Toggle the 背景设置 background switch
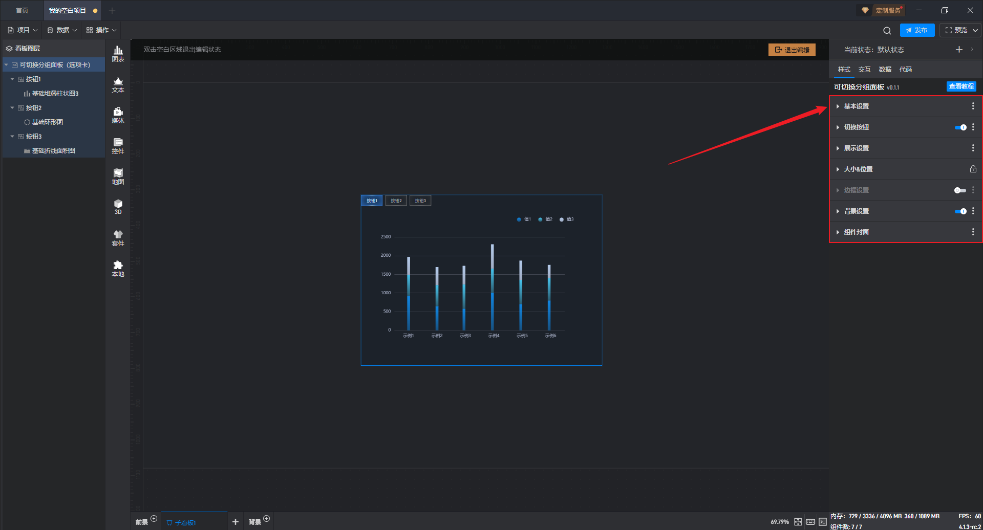The image size is (983, 530). pyautogui.click(x=960, y=211)
